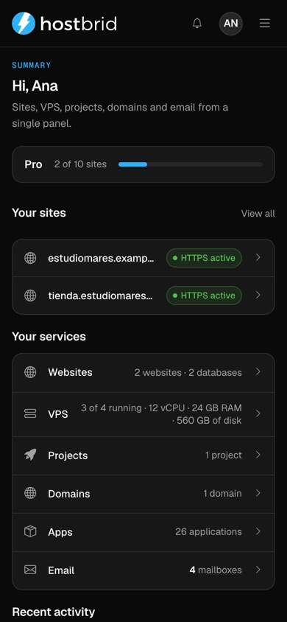Open VPS via its chevron arrow
287x622 pixels.
pos(258,413)
